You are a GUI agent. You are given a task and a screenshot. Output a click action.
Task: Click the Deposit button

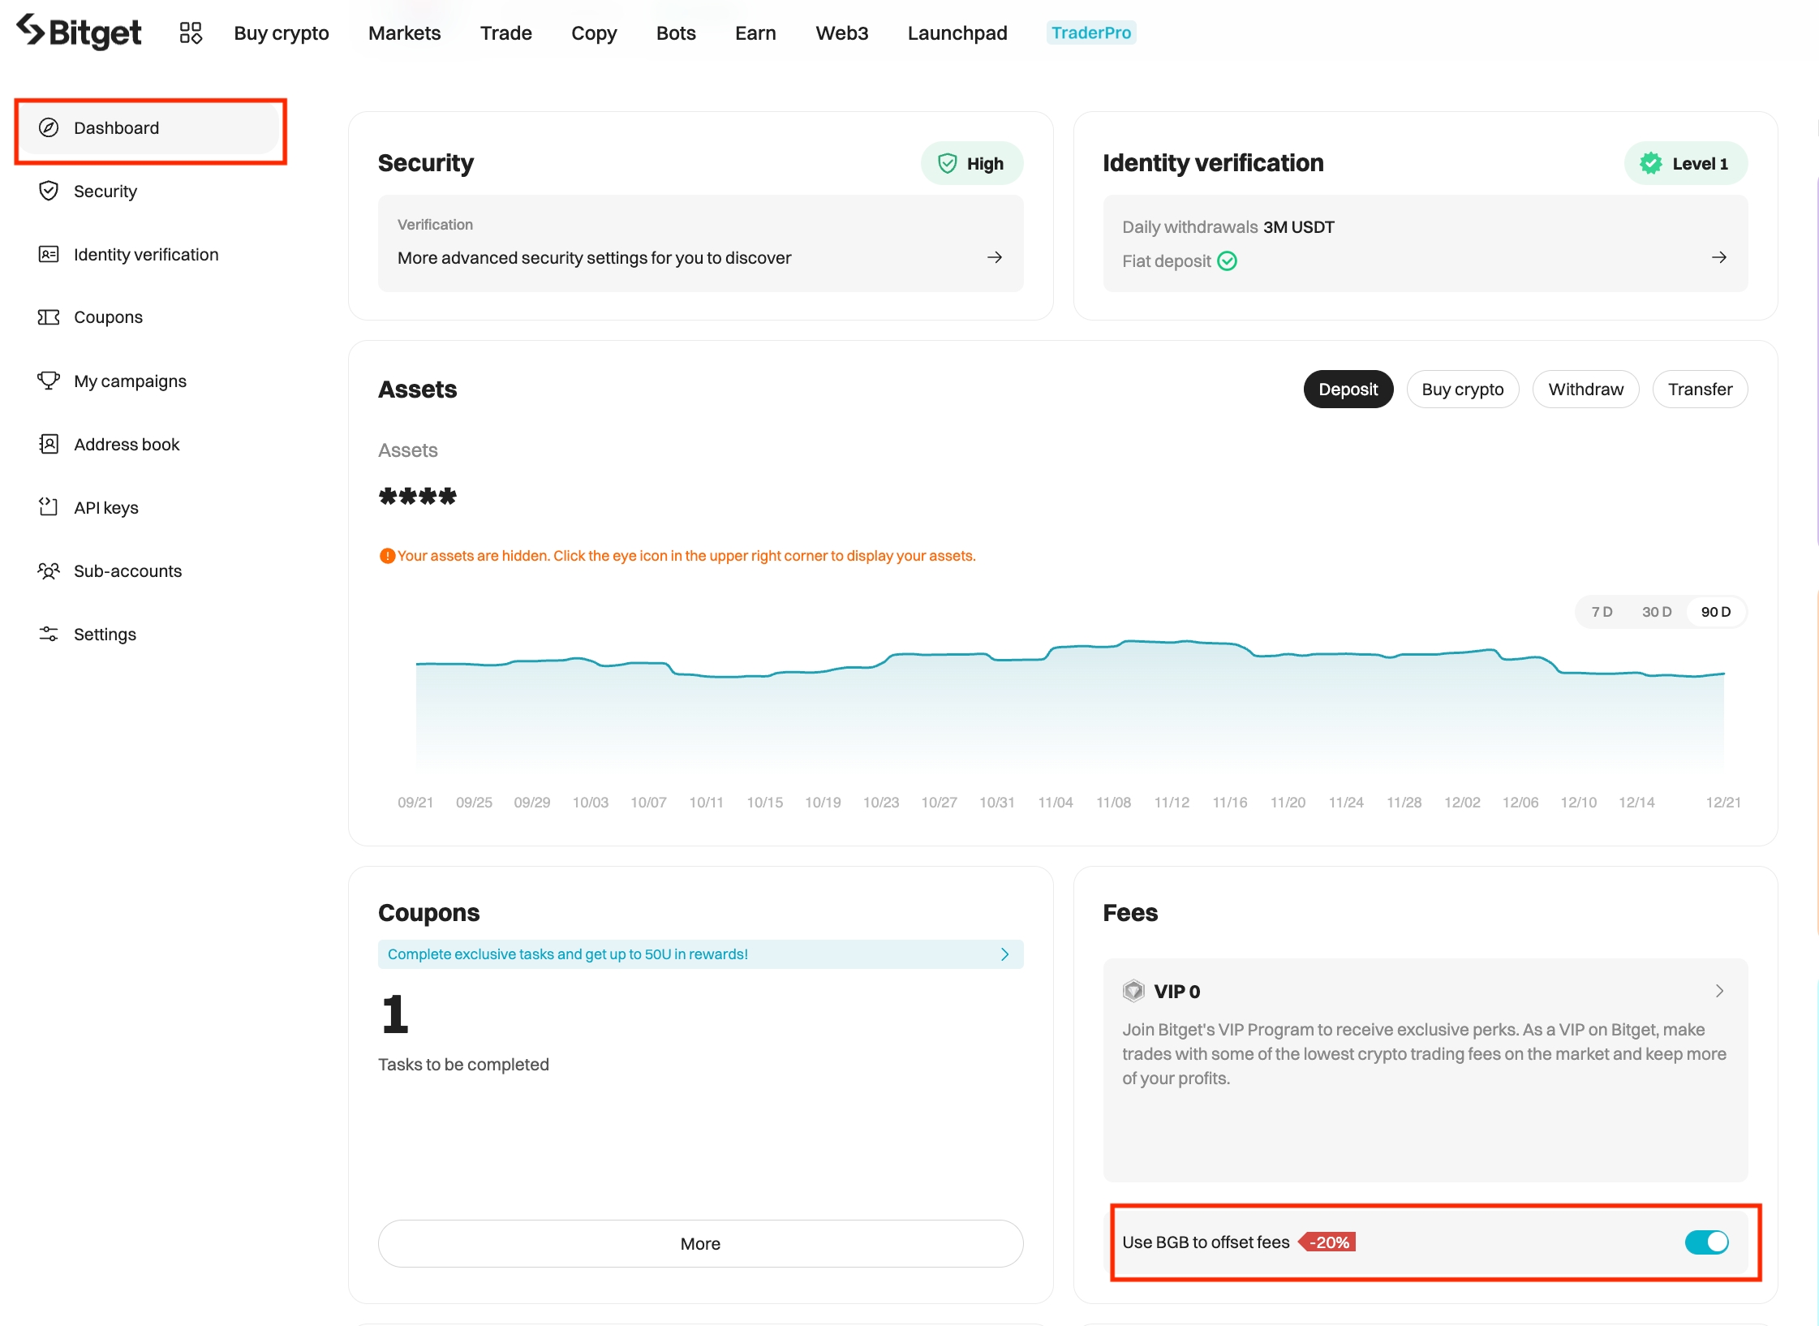click(1348, 390)
